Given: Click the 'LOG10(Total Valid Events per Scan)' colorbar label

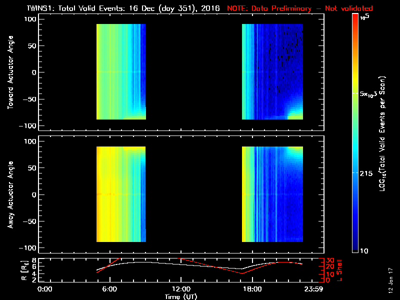Looking at the screenshot, I should [x=383, y=132].
